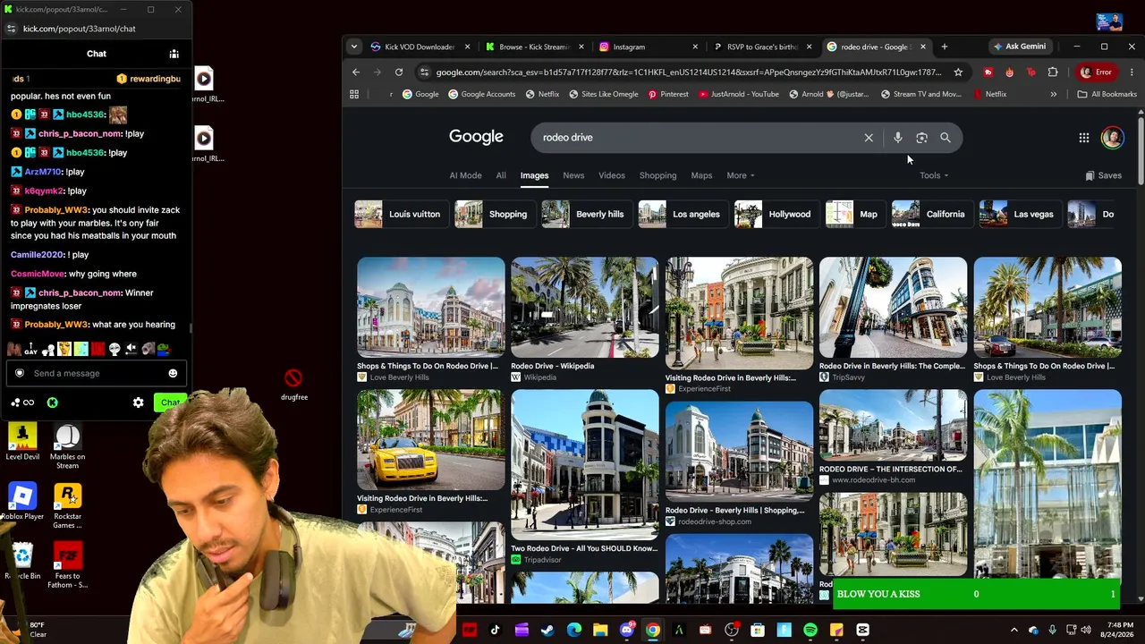Open Saves collection link

[x=1103, y=175]
